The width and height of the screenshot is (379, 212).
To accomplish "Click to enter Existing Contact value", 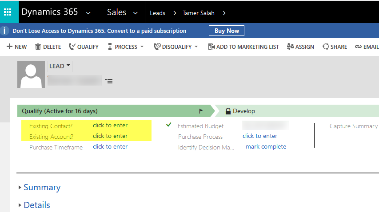I will point(110,126).
